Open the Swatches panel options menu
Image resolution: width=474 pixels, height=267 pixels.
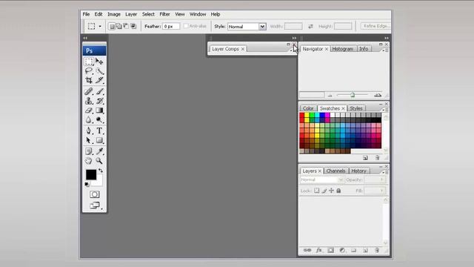click(385, 110)
